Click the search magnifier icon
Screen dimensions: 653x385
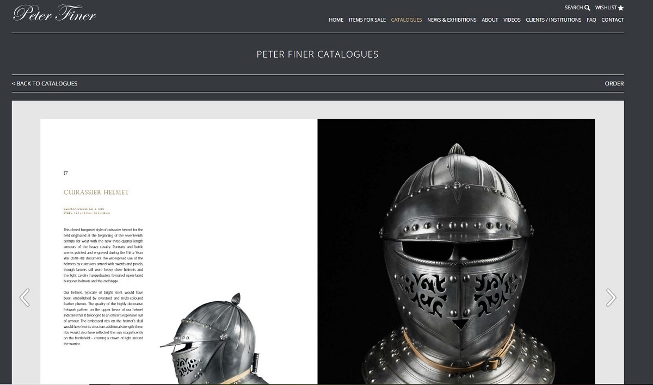tap(587, 8)
